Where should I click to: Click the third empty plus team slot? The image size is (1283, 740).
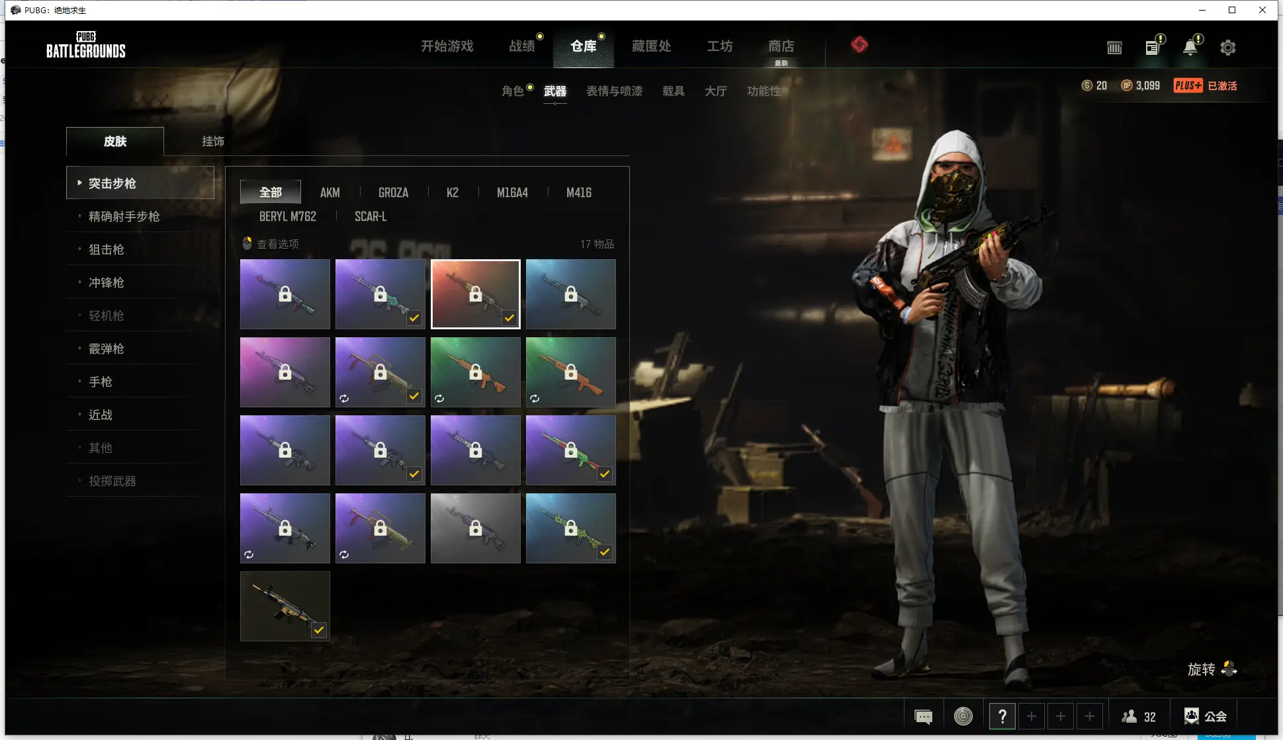point(1090,716)
